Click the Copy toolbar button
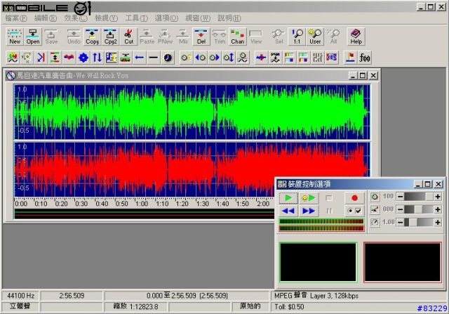The width and height of the screenshot is (449, 314). (92, 37)
